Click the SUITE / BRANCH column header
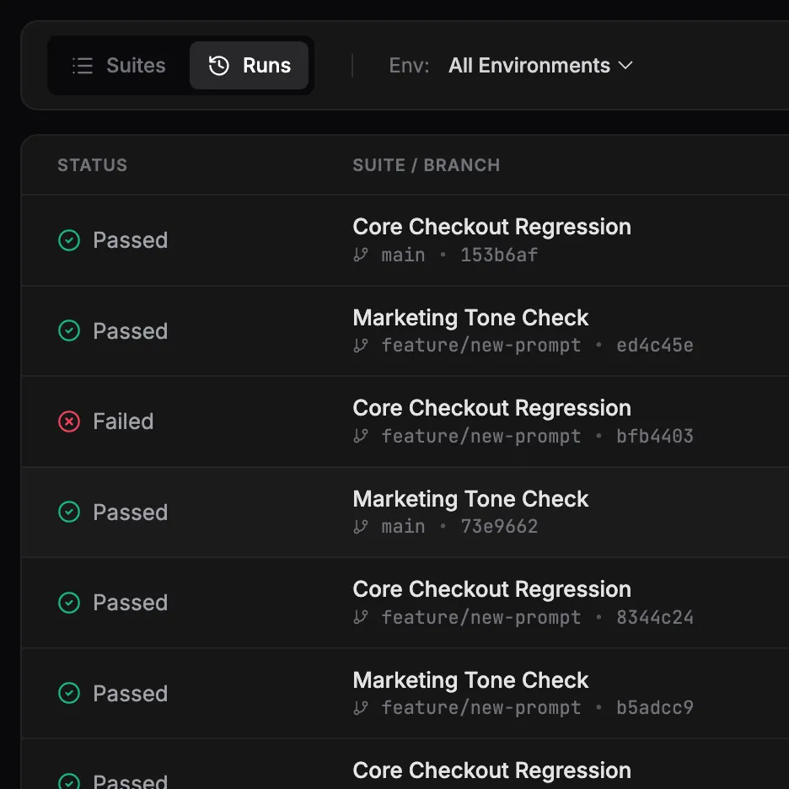This screenshot has width=789, height=789. (426, 164)
